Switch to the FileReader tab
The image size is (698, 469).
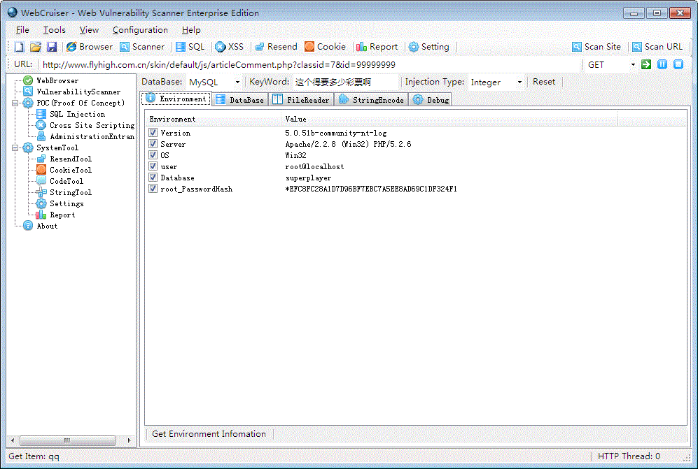click(301, 99)
